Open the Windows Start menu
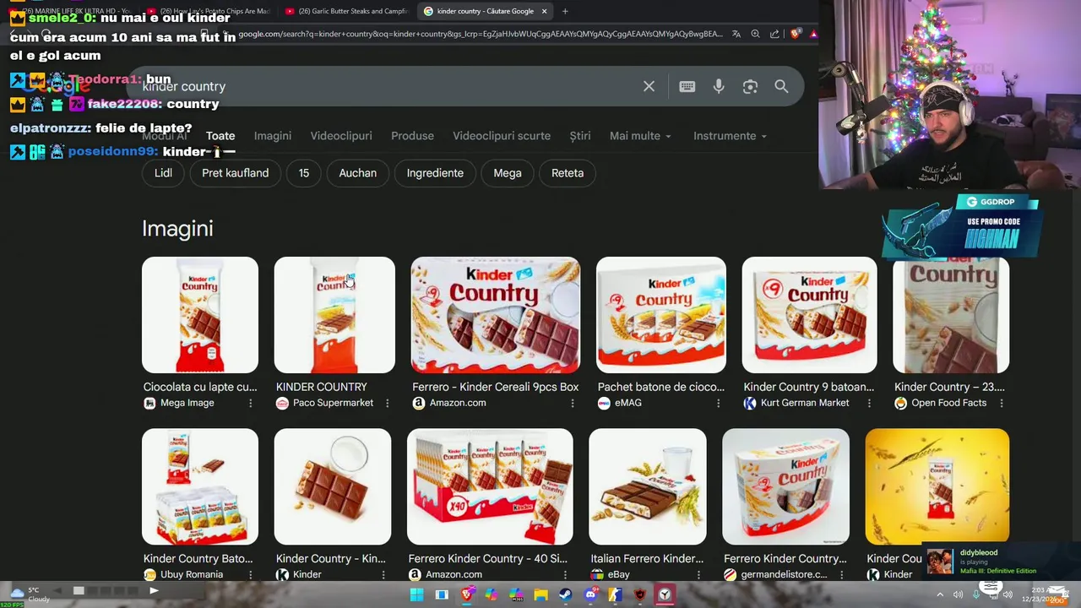Image resolution: width=1081 pixels, height=608 pixels. [x=416, y=594]
